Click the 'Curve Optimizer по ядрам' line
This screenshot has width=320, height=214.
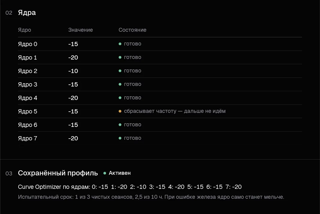pos(130,187)
